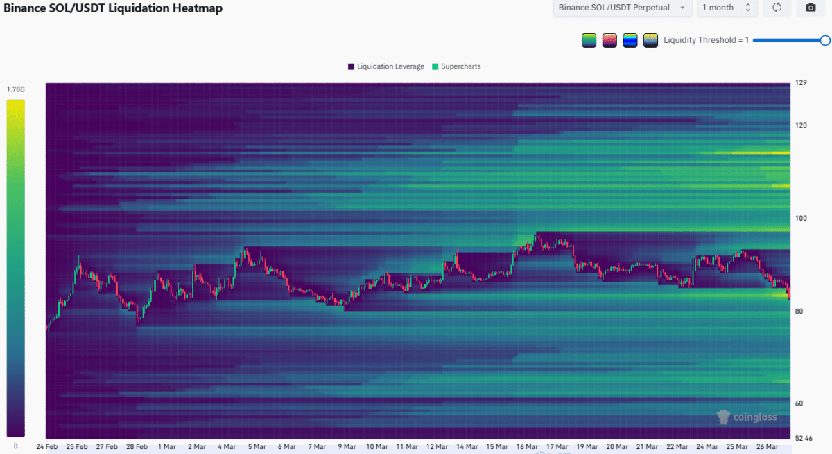Toggle the Supercharts legend series

pos(456,66)
